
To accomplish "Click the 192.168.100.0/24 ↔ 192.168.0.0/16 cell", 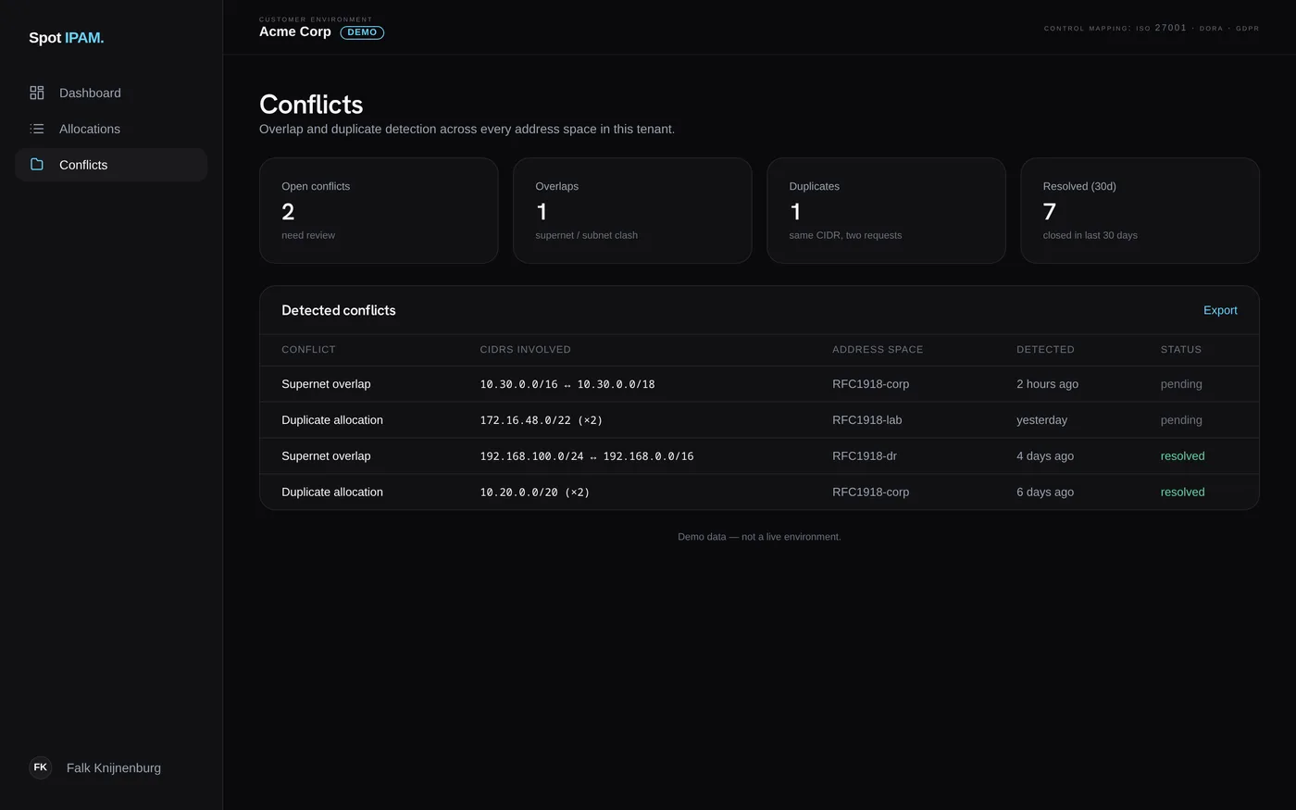I will (587, 456).
